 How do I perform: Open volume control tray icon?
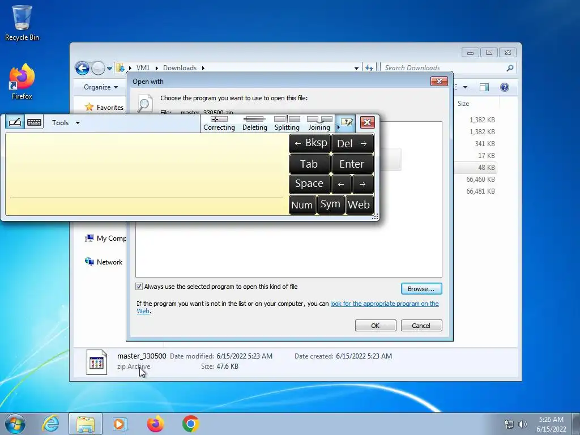tap(523, 424)
